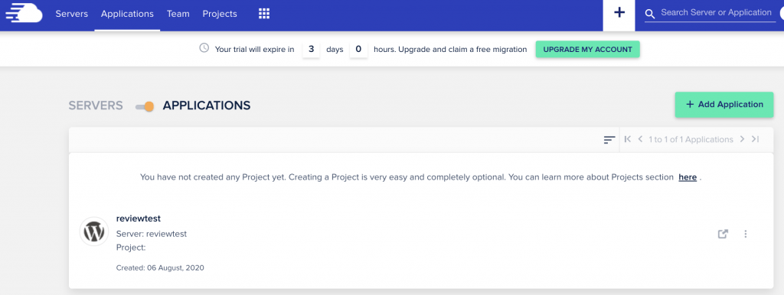Follow the 'here' Projects link
The height and width of the screenshot is (295, 784).
point(688,177)
